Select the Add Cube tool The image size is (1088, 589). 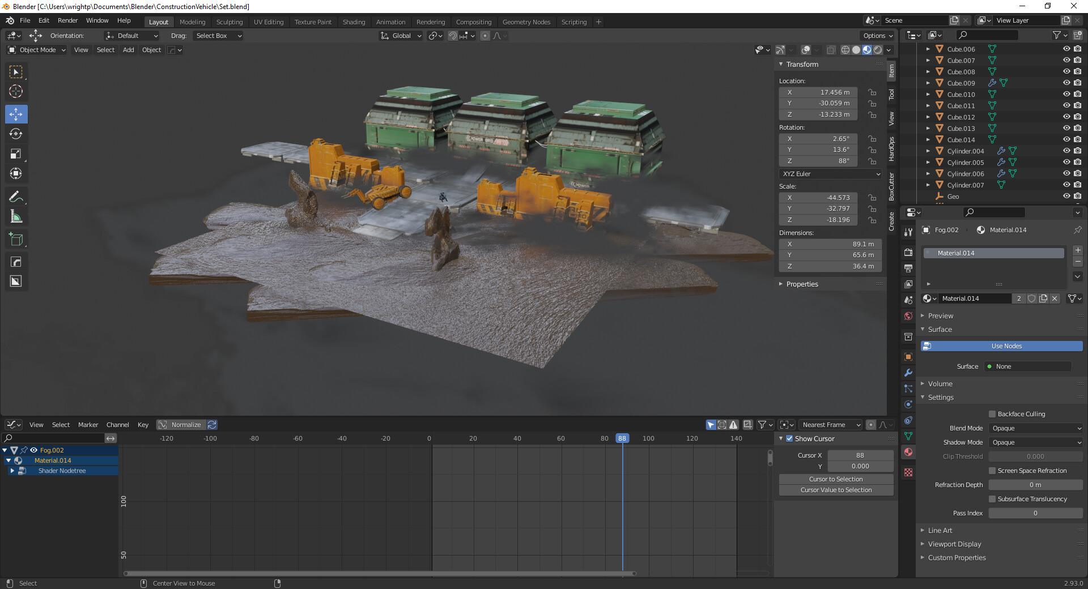tap(16, 240)
